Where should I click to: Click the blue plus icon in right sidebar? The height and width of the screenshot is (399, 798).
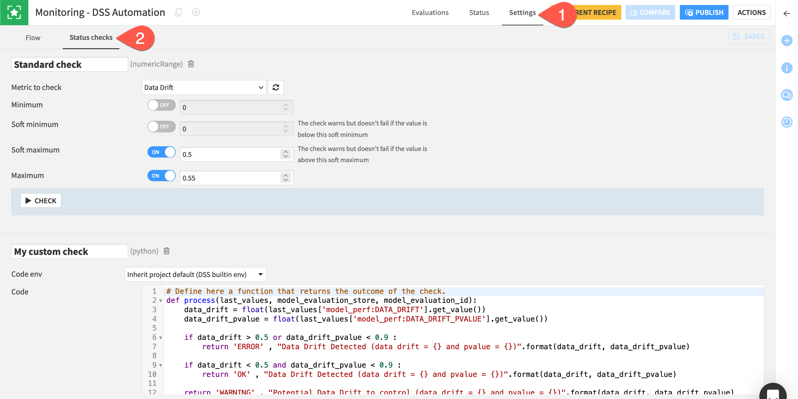[787, 40]
